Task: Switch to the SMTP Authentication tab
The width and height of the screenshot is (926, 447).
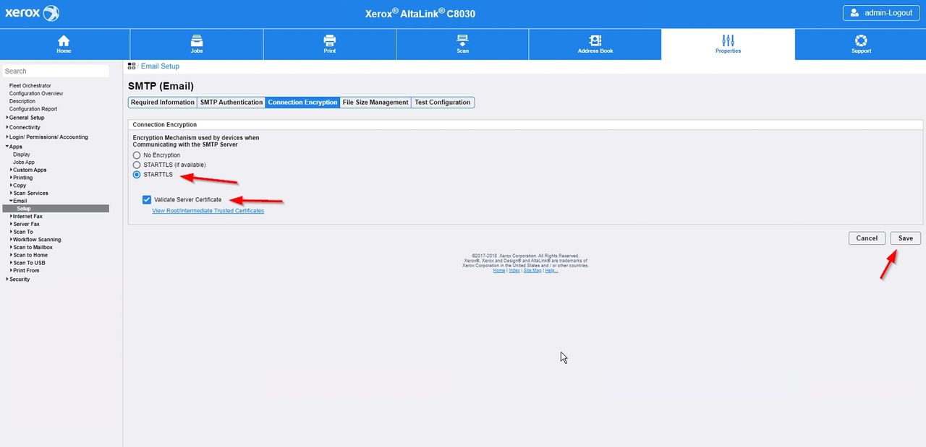Action: pyautogui.click(x=231, y=103)
